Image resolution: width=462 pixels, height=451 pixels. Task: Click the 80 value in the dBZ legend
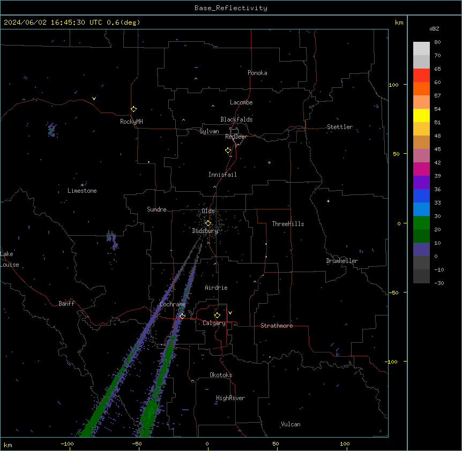click(437, 42)
